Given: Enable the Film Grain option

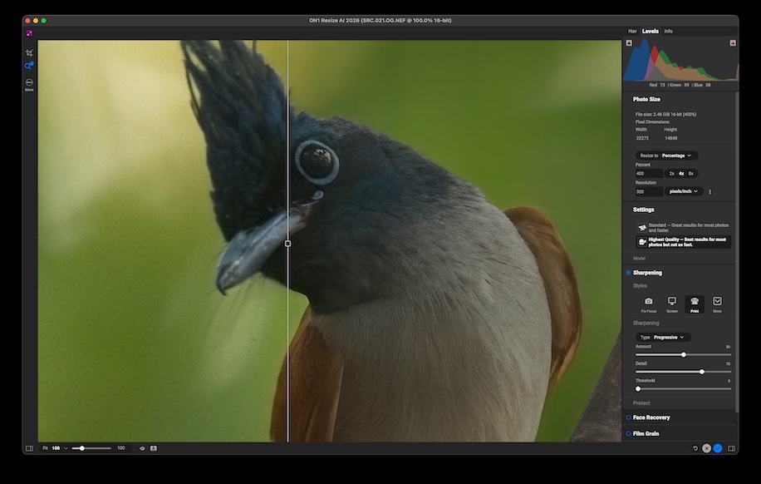Looking at the screenshot, I should pos(629,433).
